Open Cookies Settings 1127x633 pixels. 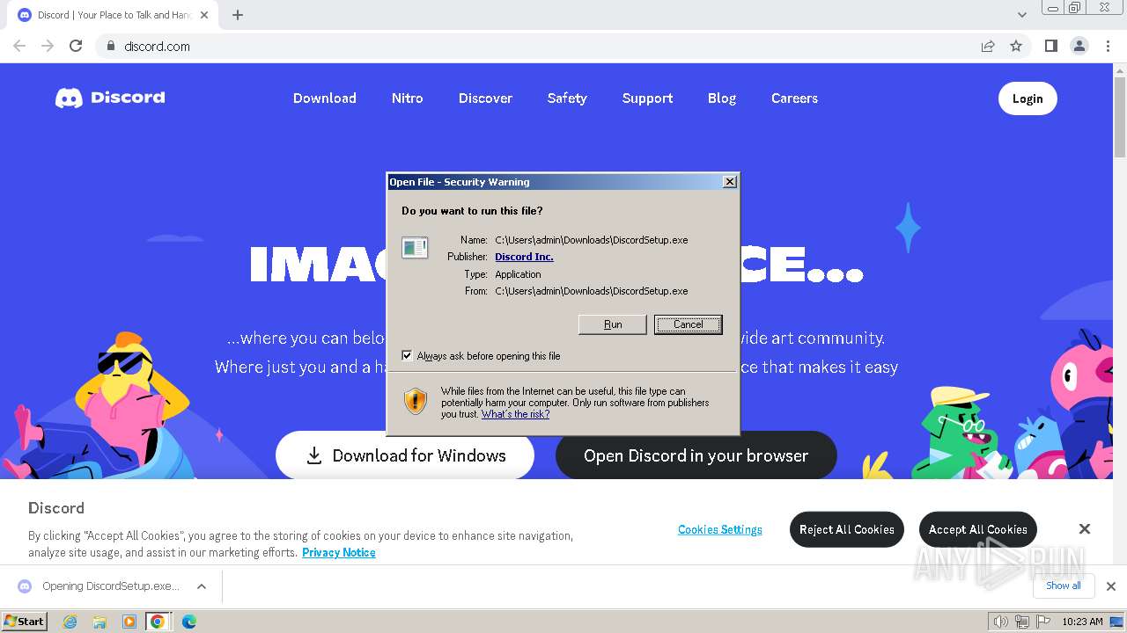point(720,529)
